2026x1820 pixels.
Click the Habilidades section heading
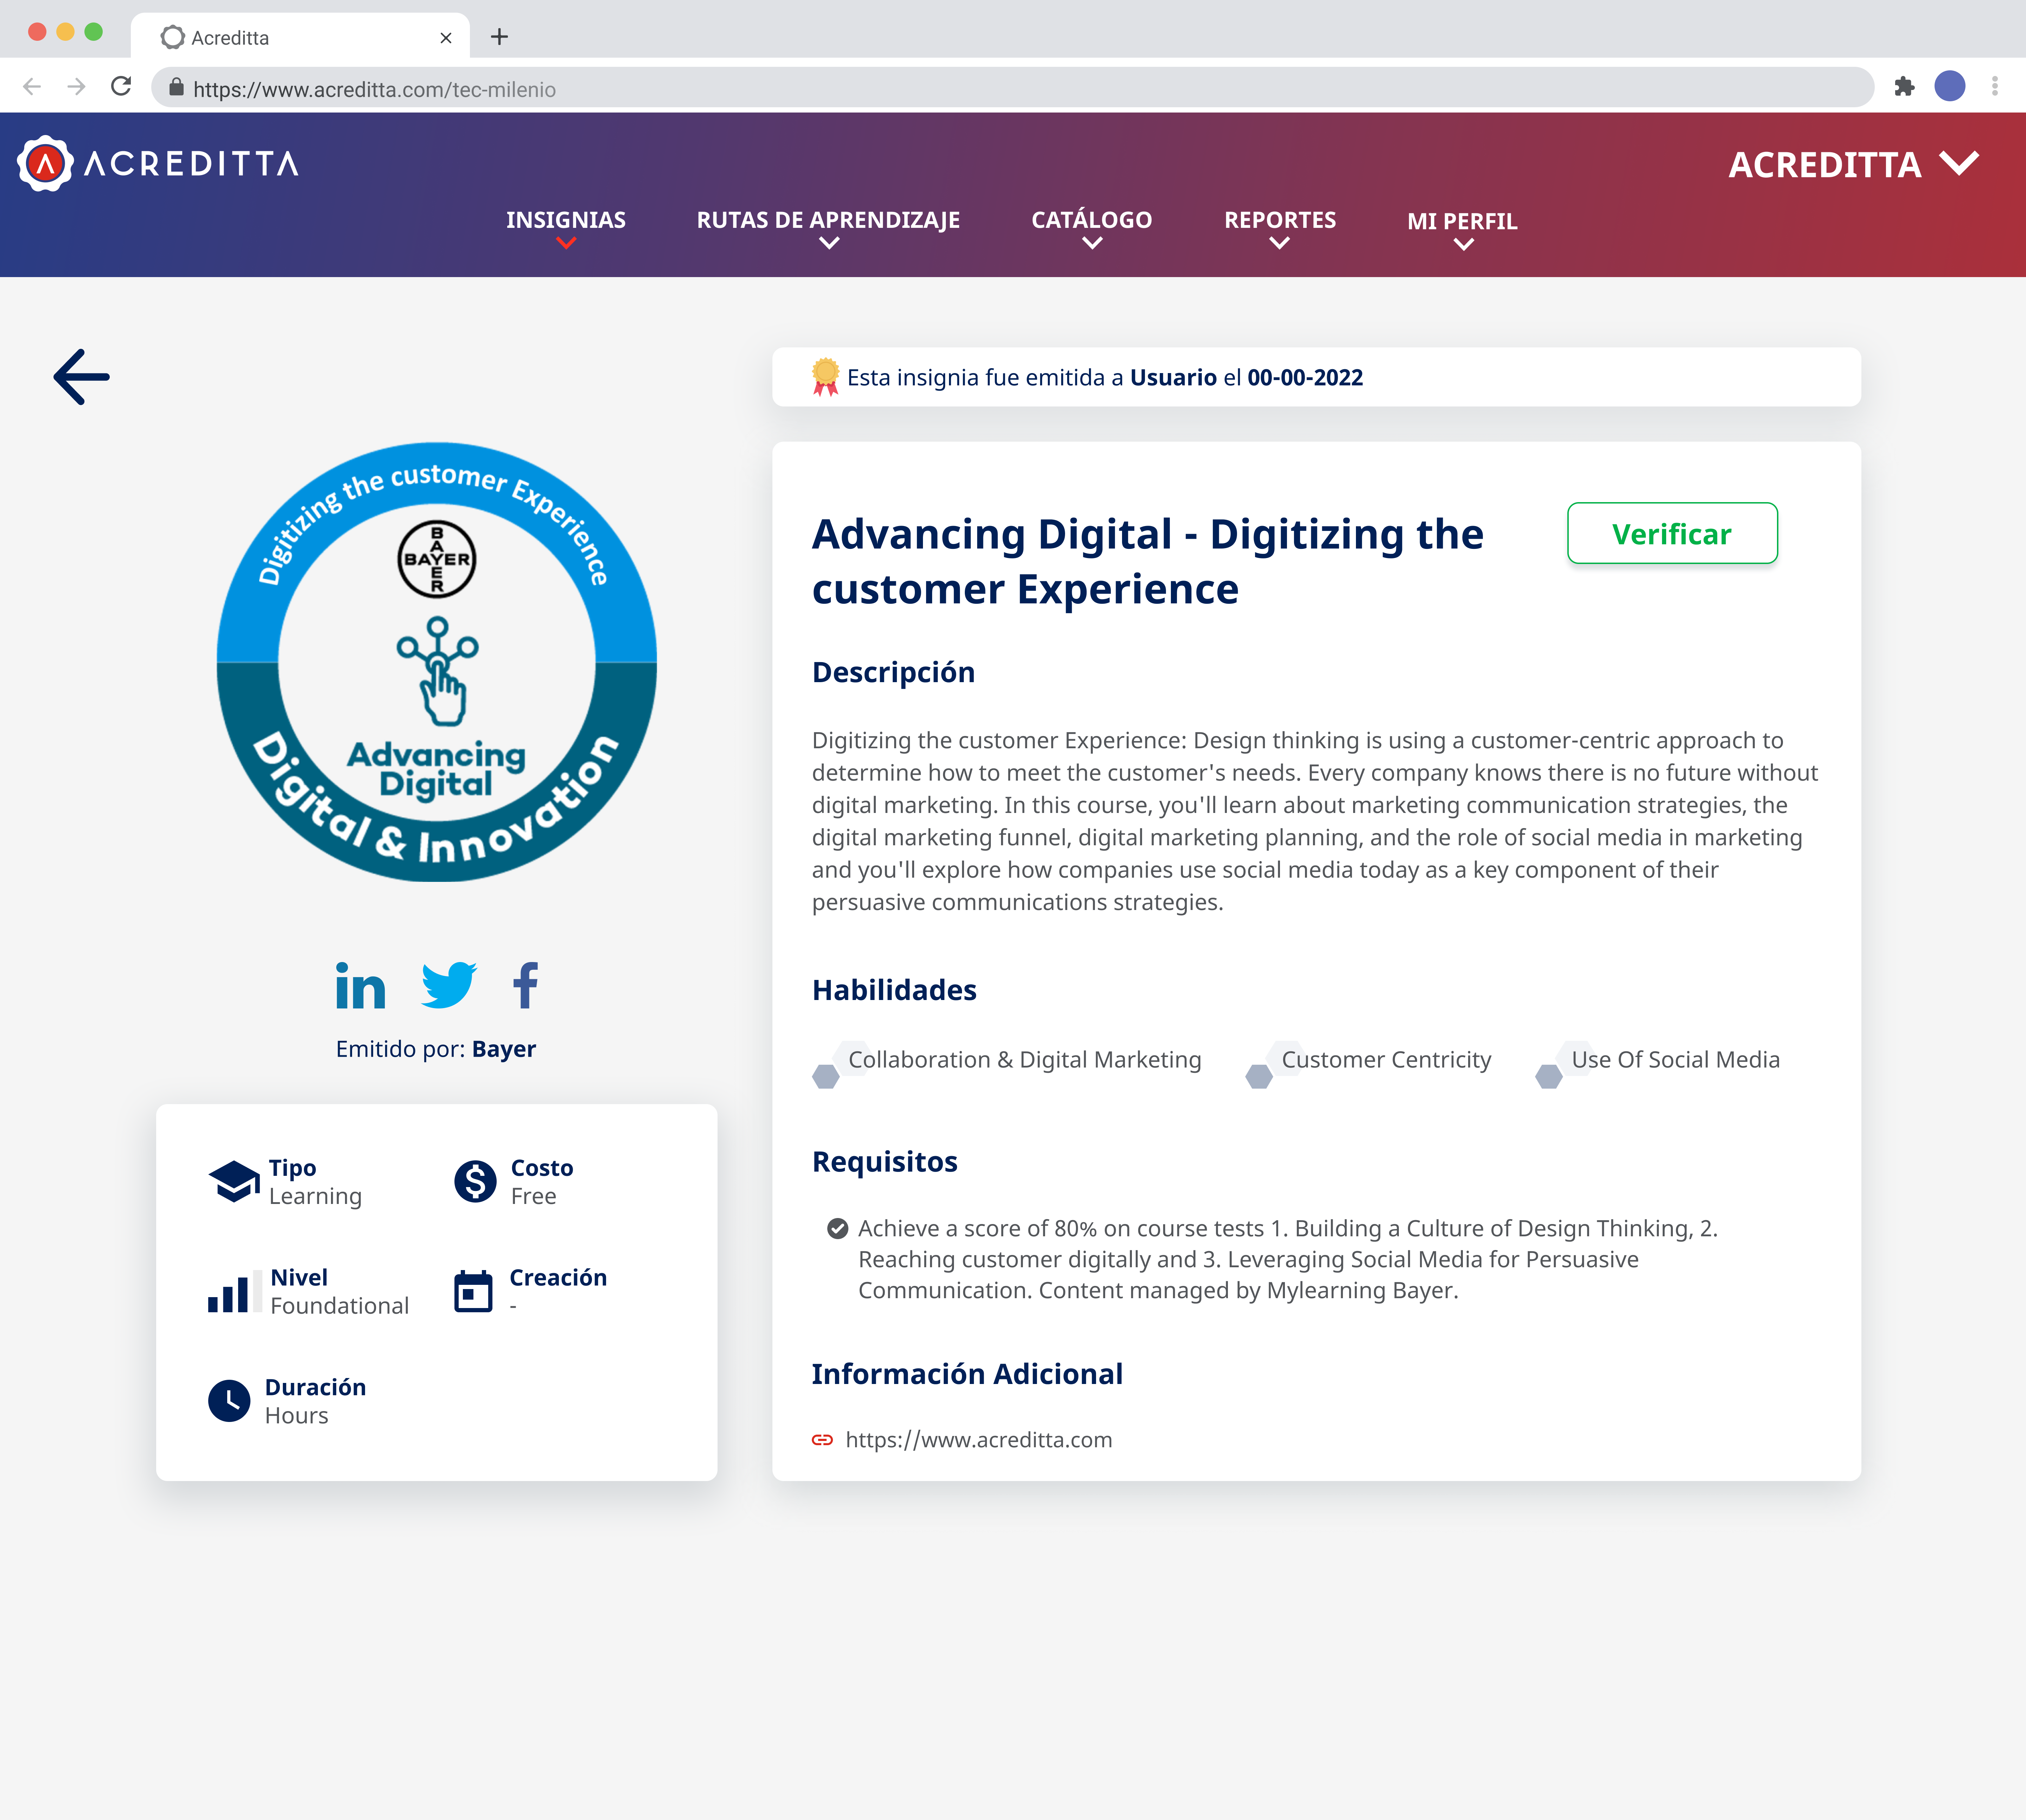pos(894,990)
